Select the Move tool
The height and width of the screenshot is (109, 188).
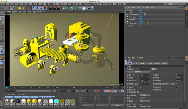tap(16, 8)
